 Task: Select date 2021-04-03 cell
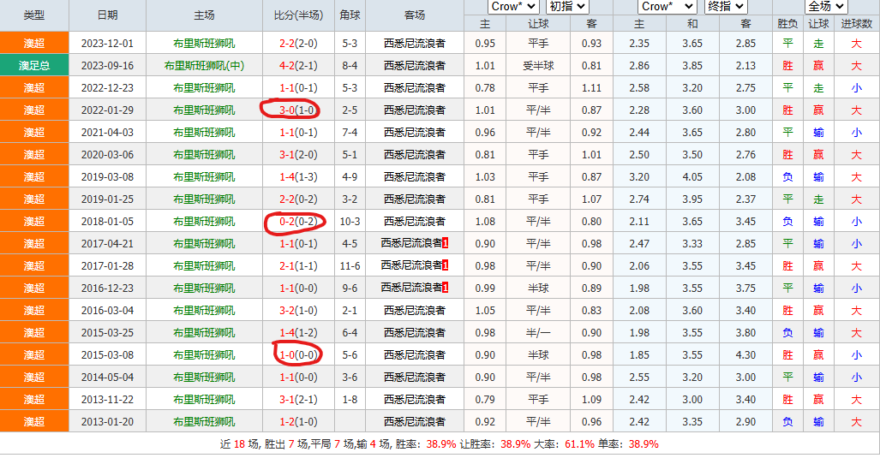(x=107, y=133)
